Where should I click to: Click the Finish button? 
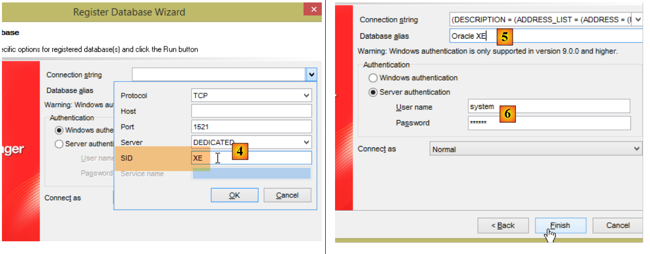point(560,225)
